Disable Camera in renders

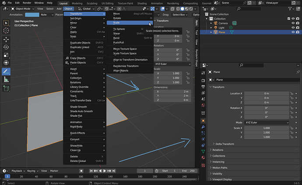(x=298, y=23)
